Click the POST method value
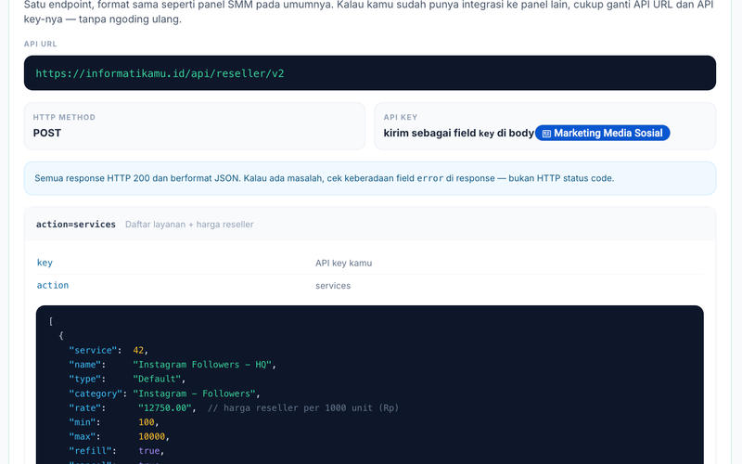 click(x=47, y=133)
